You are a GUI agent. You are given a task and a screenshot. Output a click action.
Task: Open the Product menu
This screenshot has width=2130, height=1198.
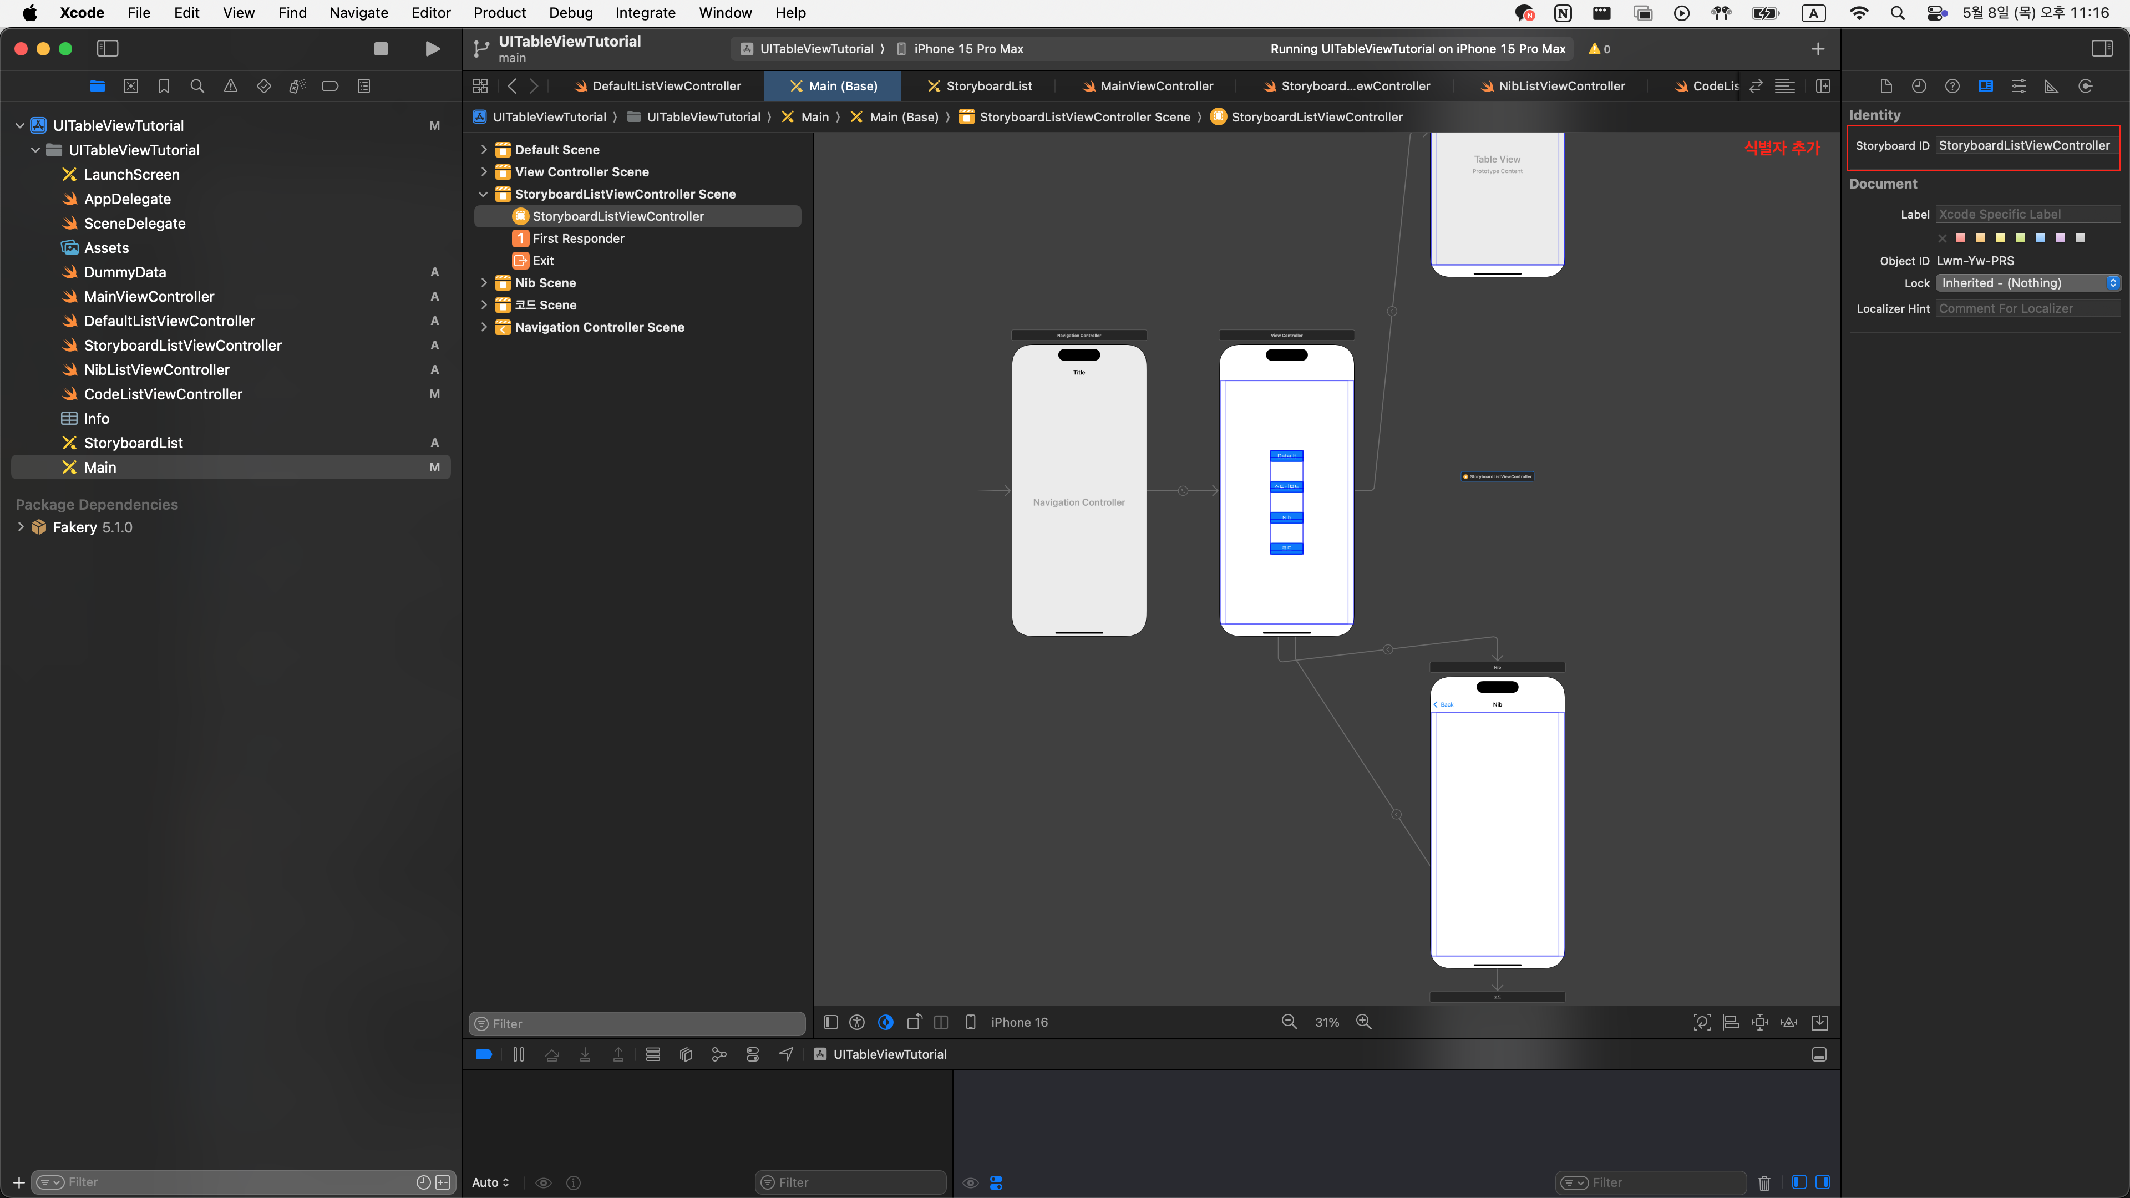499,12
